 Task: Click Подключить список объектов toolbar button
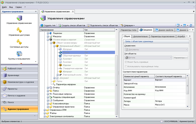pos(102,25)
